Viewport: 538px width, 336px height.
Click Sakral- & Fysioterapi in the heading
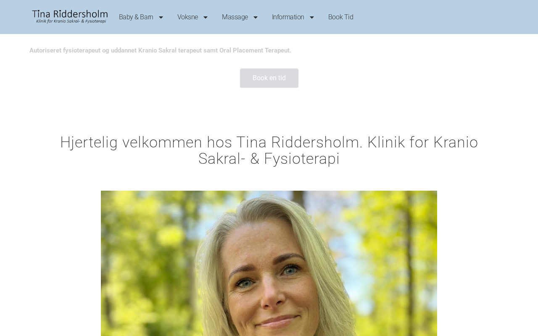coord(269,159)
